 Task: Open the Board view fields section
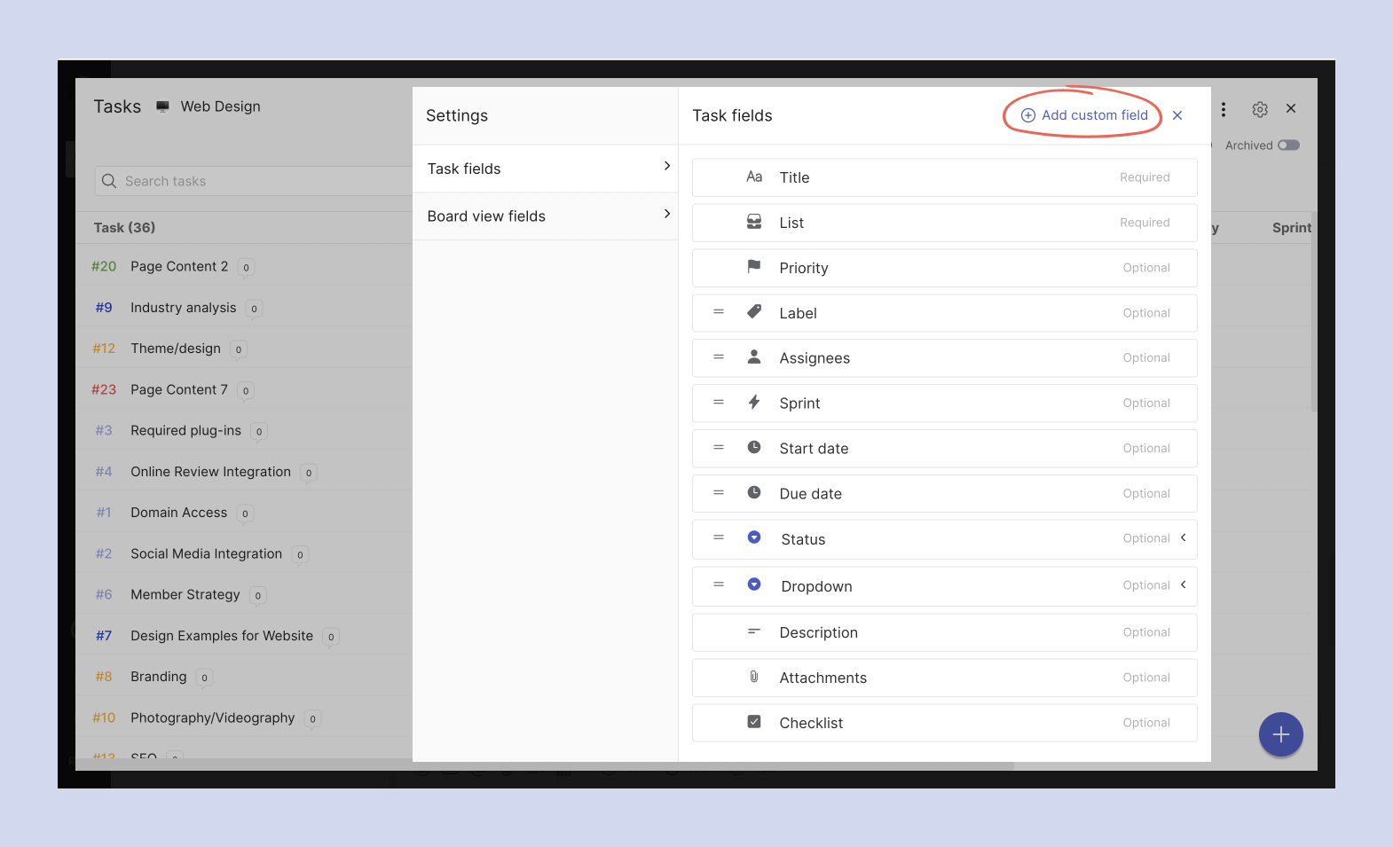pos(545,216)
